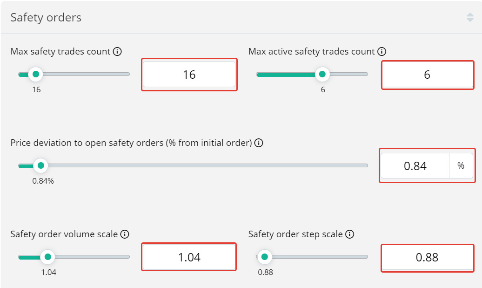Click the Max active safety trades slider handle

click(322, 74)
